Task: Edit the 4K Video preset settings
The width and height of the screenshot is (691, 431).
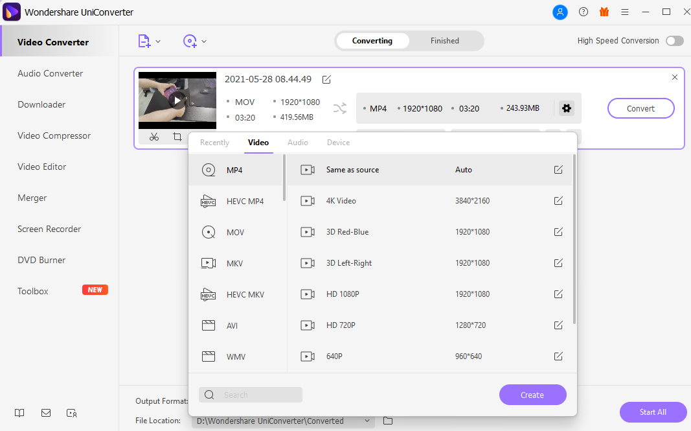Action: coord(558,201)
